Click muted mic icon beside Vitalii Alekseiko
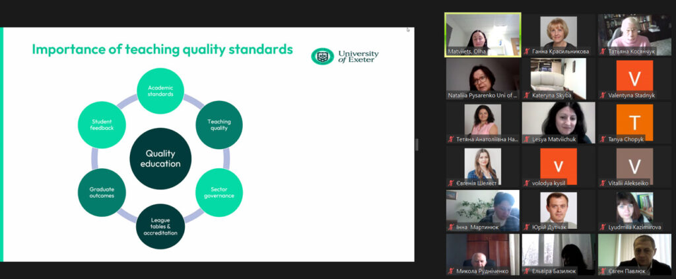The width and height of the screenshot is (676, 279). (x=603, y=183)
